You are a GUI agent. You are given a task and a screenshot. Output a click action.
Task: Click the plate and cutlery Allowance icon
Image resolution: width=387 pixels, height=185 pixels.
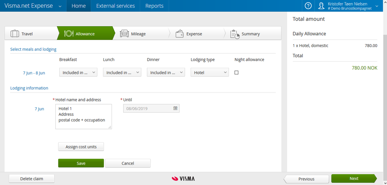pyautogui.click(x=69, y=34)
